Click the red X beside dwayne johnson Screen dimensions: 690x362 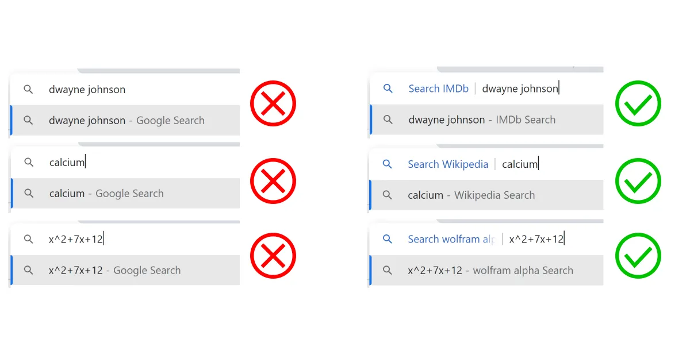click(x=273, y=104)
